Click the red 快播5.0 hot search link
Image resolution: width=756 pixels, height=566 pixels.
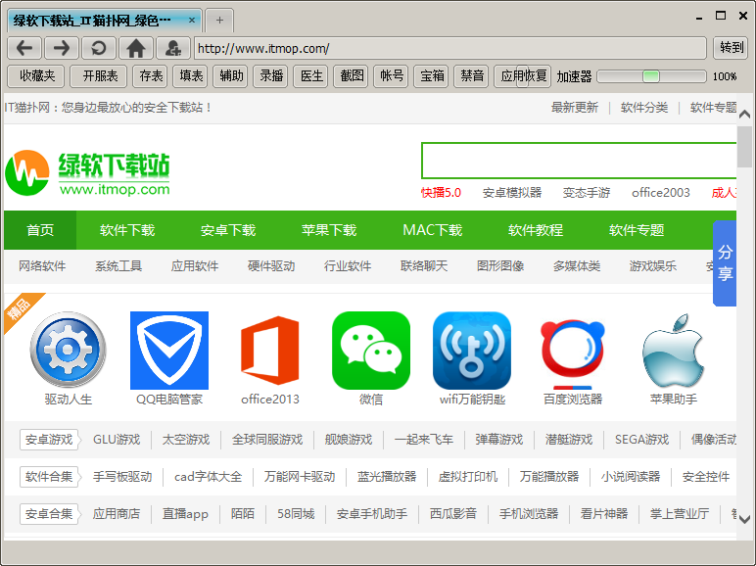point(441,193)
